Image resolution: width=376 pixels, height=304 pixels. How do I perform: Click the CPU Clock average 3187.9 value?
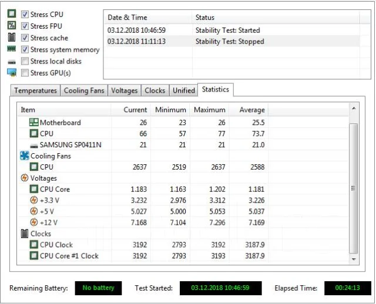(x=254, y=245)
